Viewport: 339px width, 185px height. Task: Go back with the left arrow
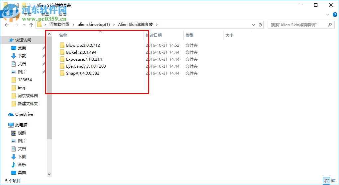[7, 25]
